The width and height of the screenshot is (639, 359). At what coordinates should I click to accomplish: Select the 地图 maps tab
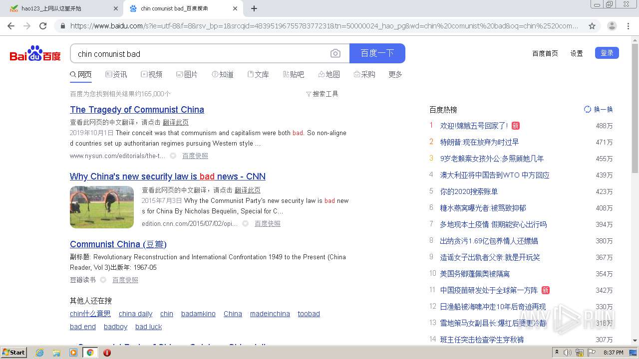pyautogui.click(x=329, y=74)
